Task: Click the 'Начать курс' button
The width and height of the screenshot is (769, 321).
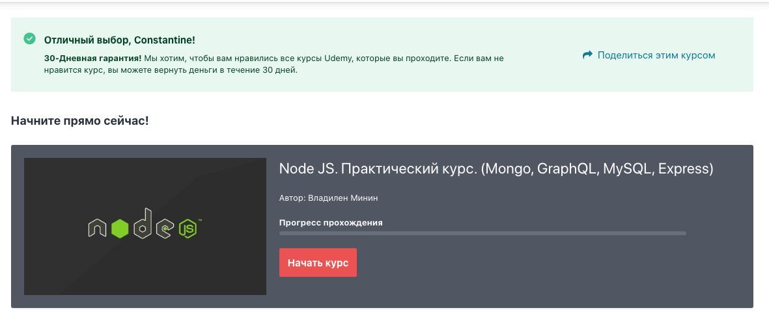Action: click(x=318, y=263)
